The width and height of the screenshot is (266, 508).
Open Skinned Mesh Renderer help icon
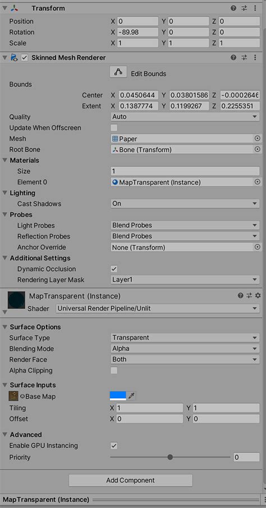233,58
